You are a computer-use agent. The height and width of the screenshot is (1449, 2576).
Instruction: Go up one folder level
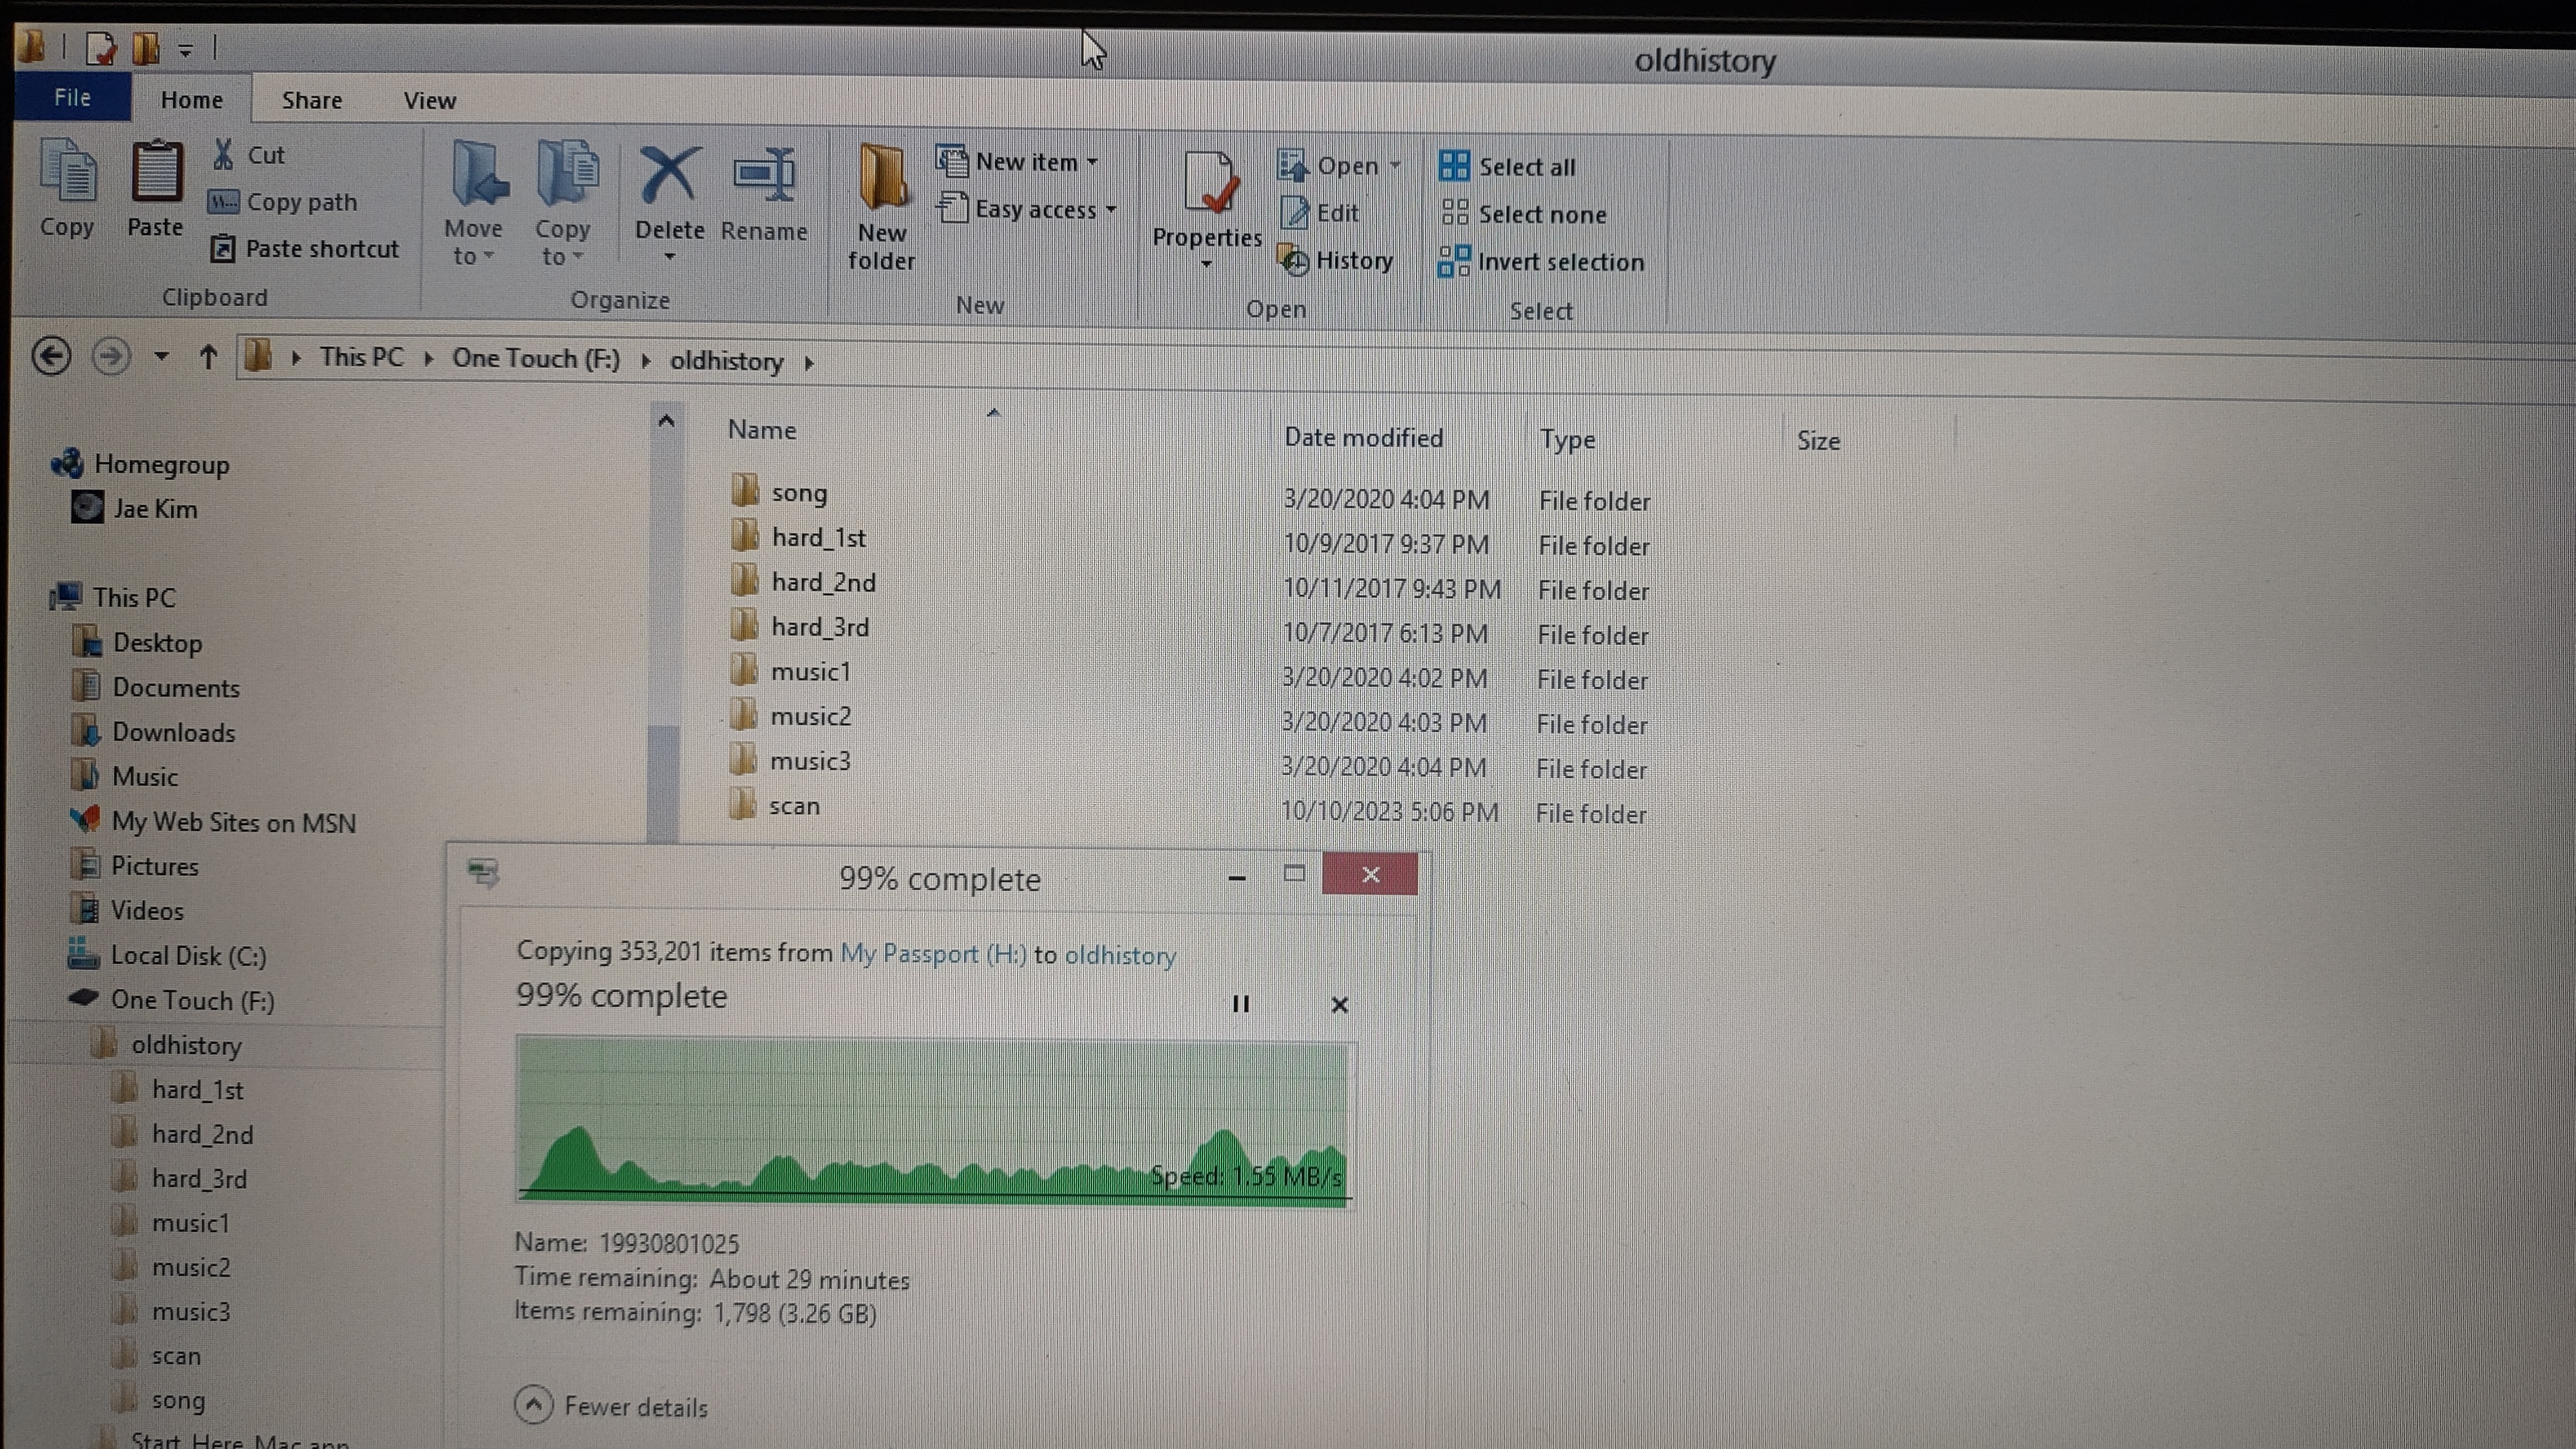(208, 357)
